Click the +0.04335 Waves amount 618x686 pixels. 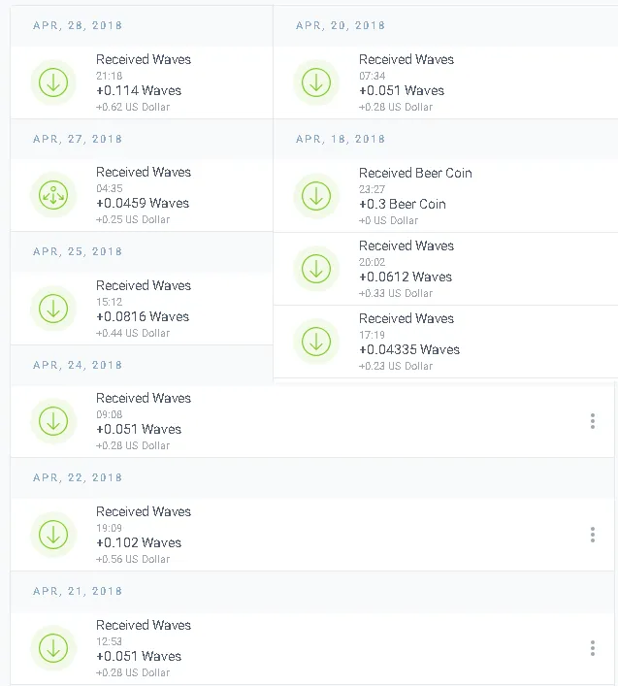tap(409, 349)
